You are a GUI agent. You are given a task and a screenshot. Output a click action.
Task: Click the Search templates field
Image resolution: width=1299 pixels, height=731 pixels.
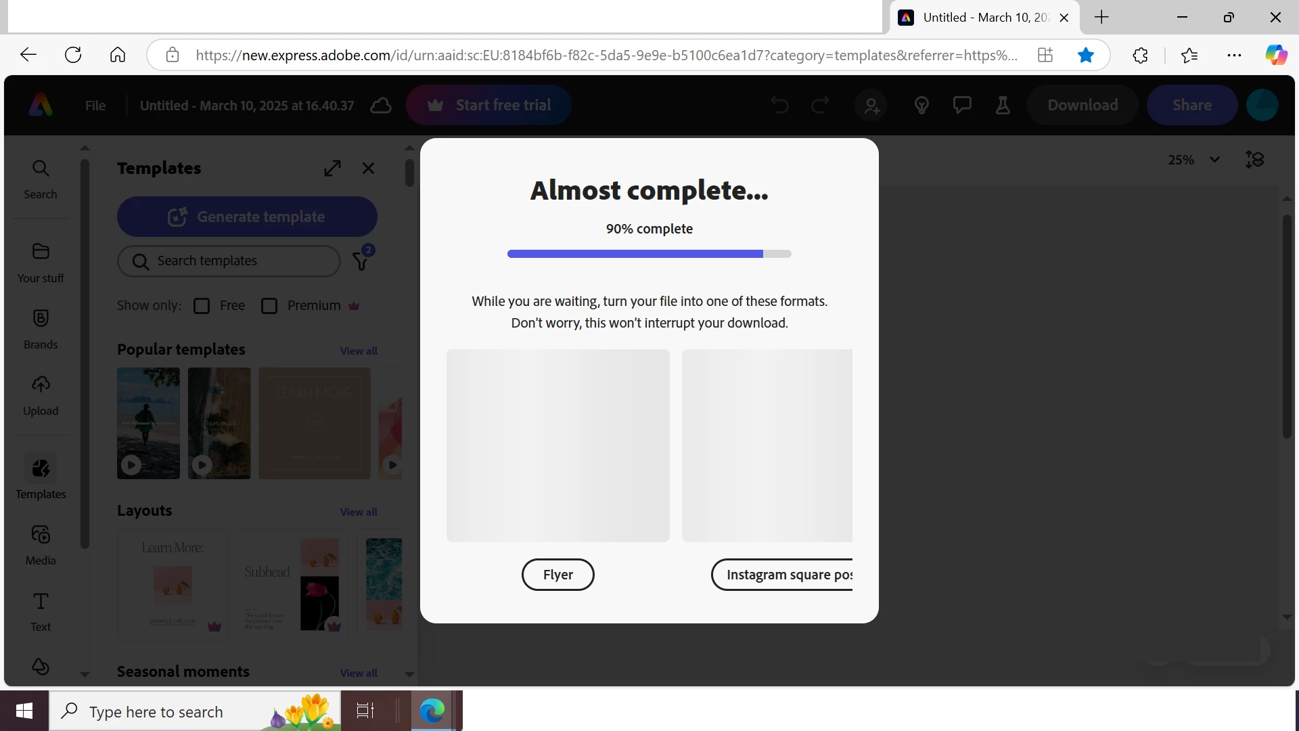click(x=230, y=261)
